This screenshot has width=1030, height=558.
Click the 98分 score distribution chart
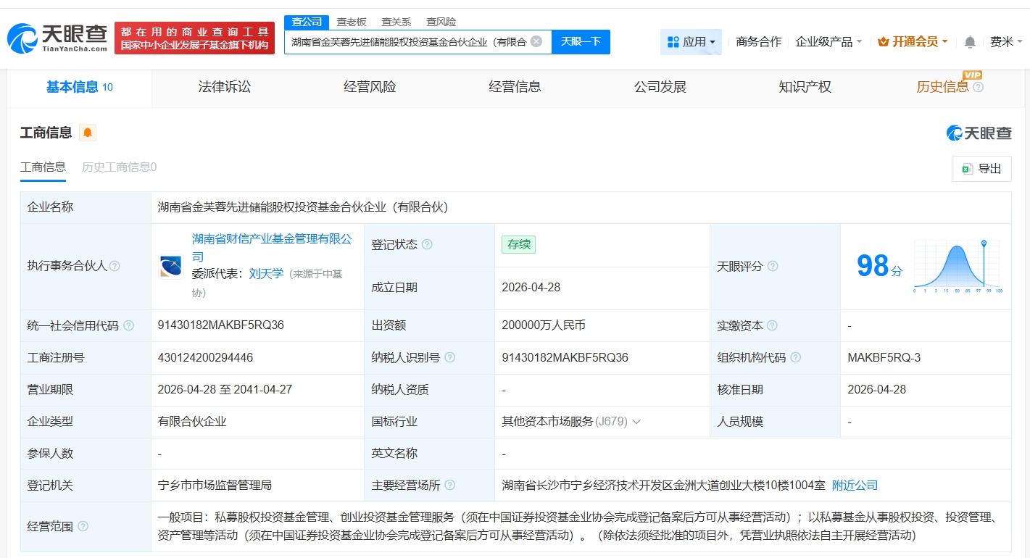coord(958,266)
